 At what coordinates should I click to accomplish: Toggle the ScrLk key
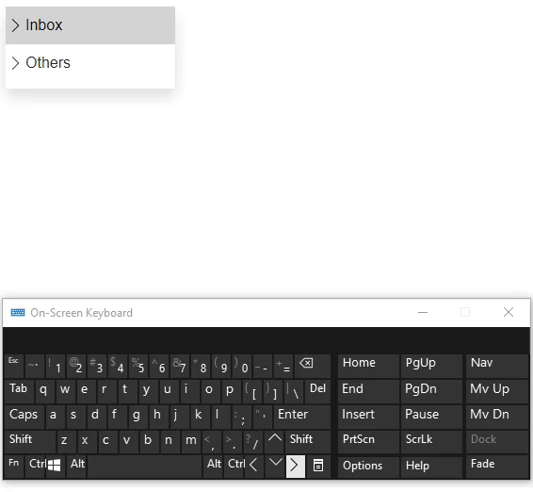pos(431,440)
